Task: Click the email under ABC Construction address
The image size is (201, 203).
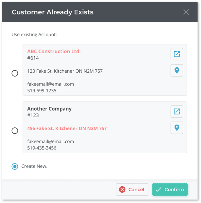Action: point(50,84)
